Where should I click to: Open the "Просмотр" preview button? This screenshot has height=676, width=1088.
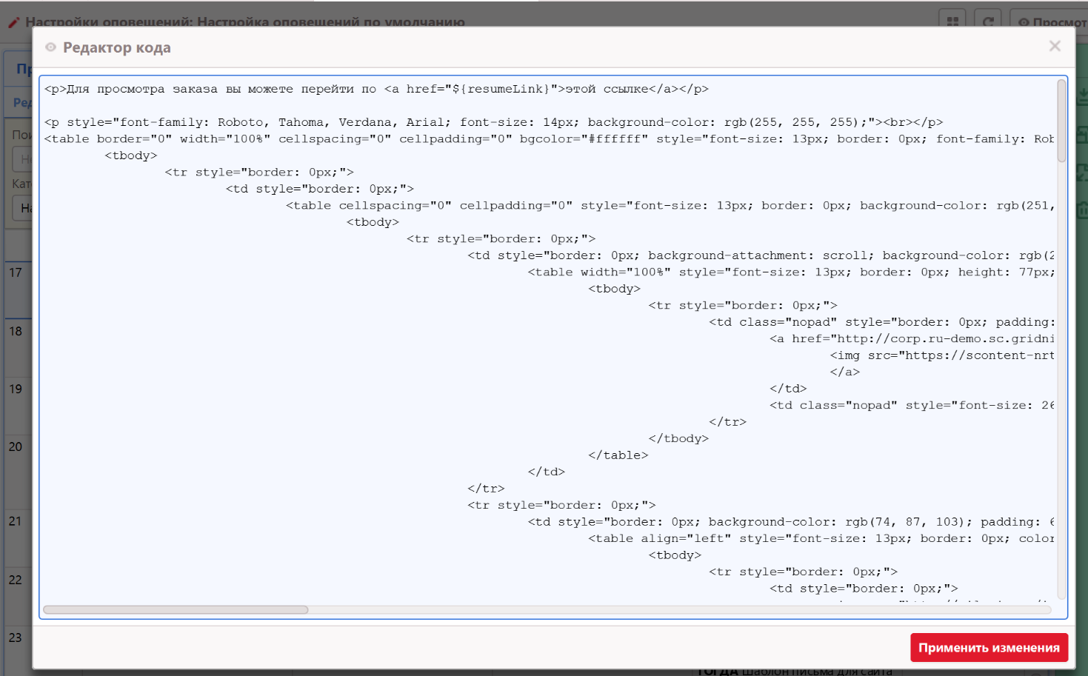1052,21
